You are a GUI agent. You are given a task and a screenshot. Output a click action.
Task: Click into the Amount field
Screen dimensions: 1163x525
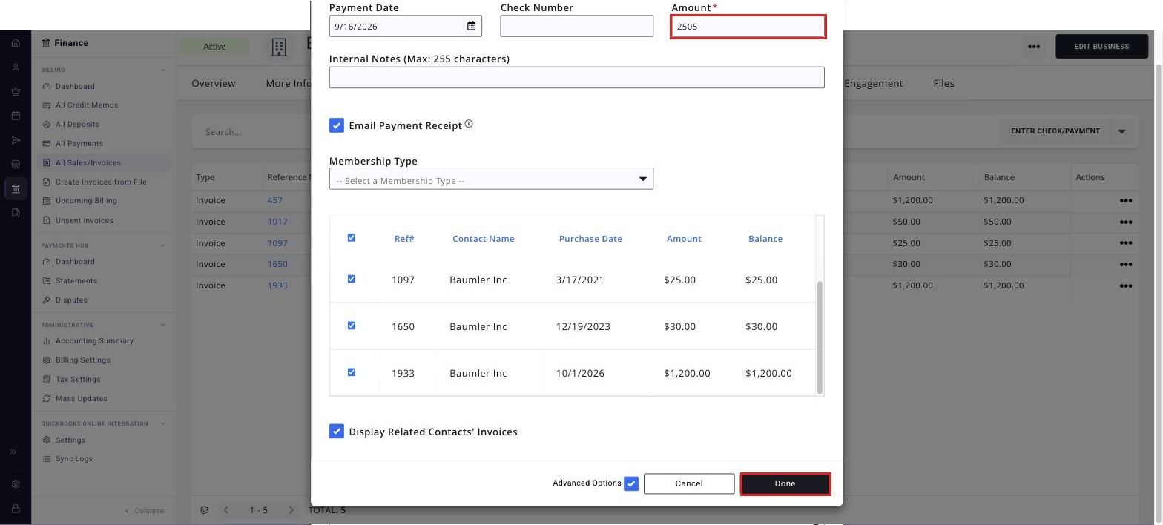click(x=748, y=26)
